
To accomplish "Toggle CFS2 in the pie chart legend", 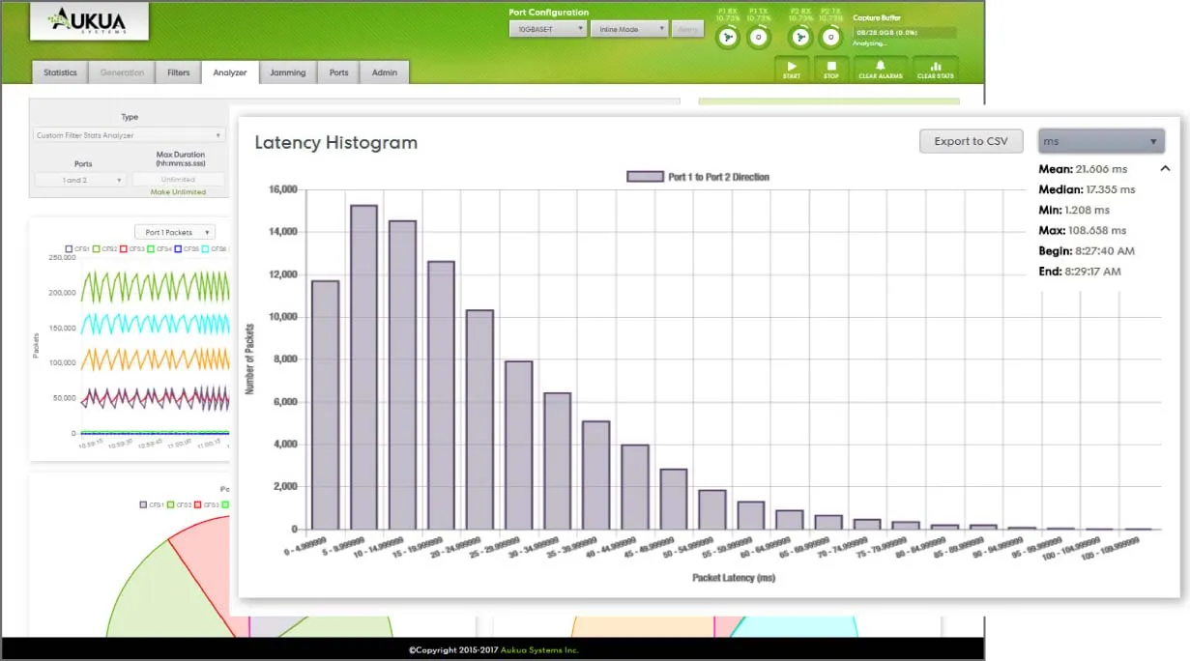I will [180, 504].
